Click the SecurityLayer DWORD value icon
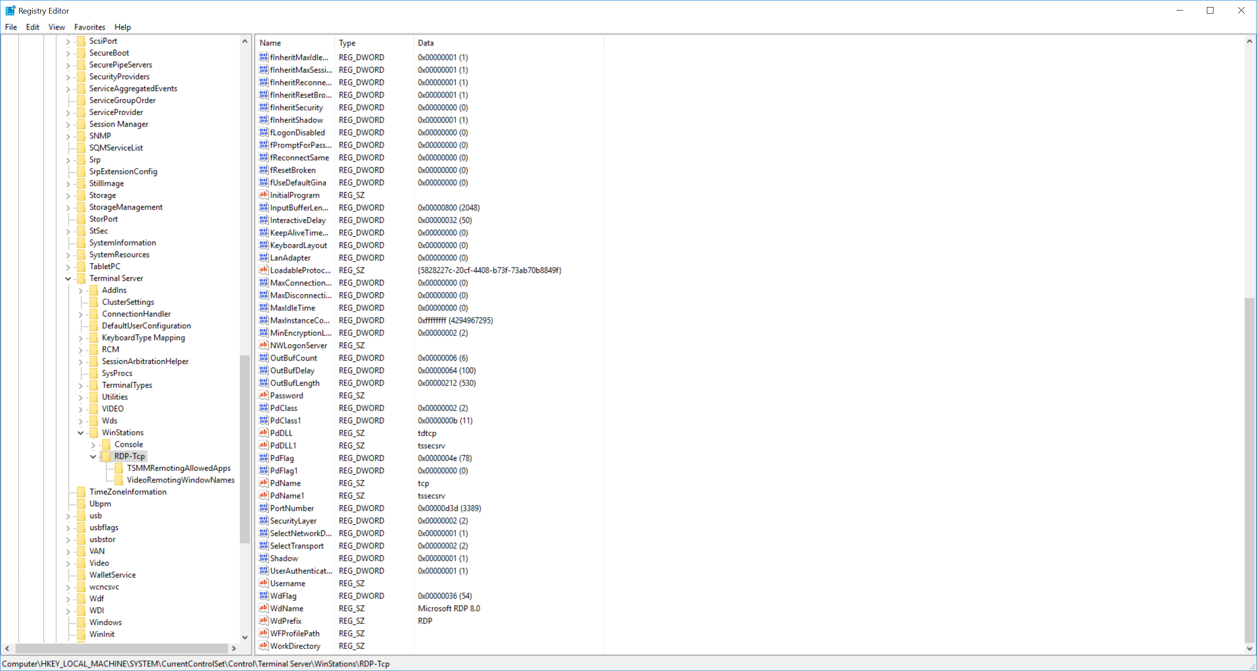1257x671 pixels. 263,520
